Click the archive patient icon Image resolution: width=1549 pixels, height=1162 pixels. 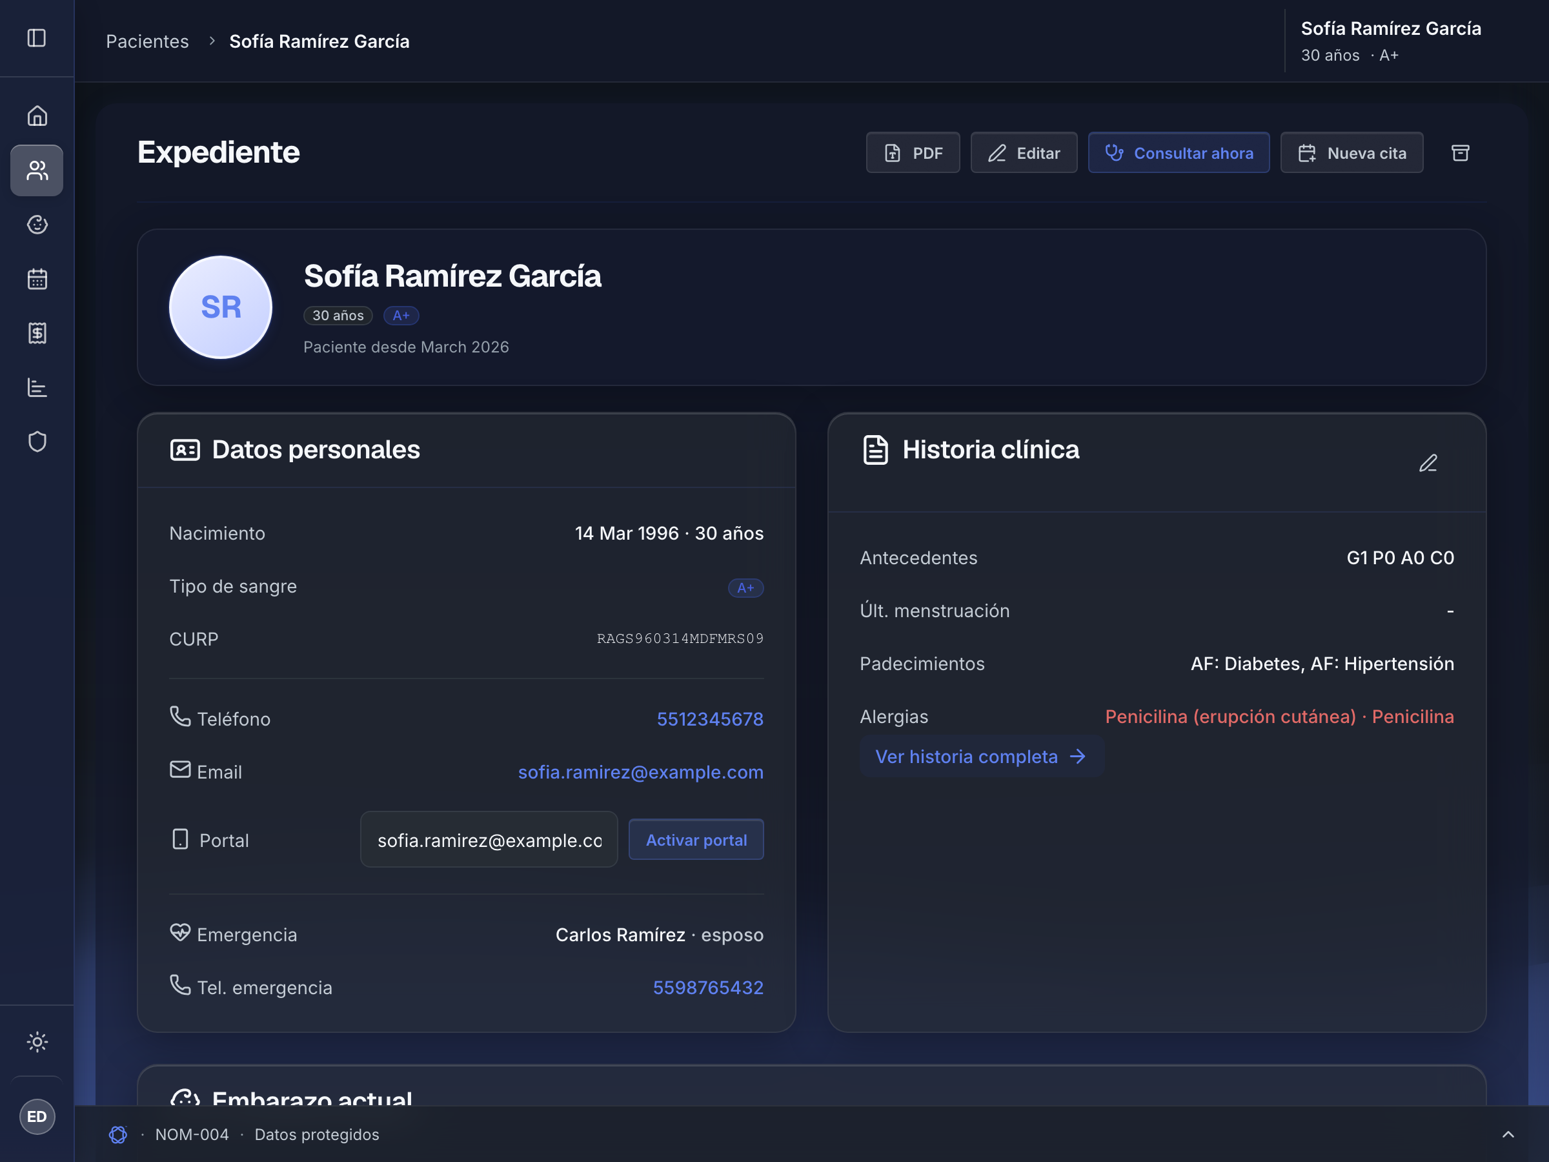pyautogui.click(x=1460, y=153)
